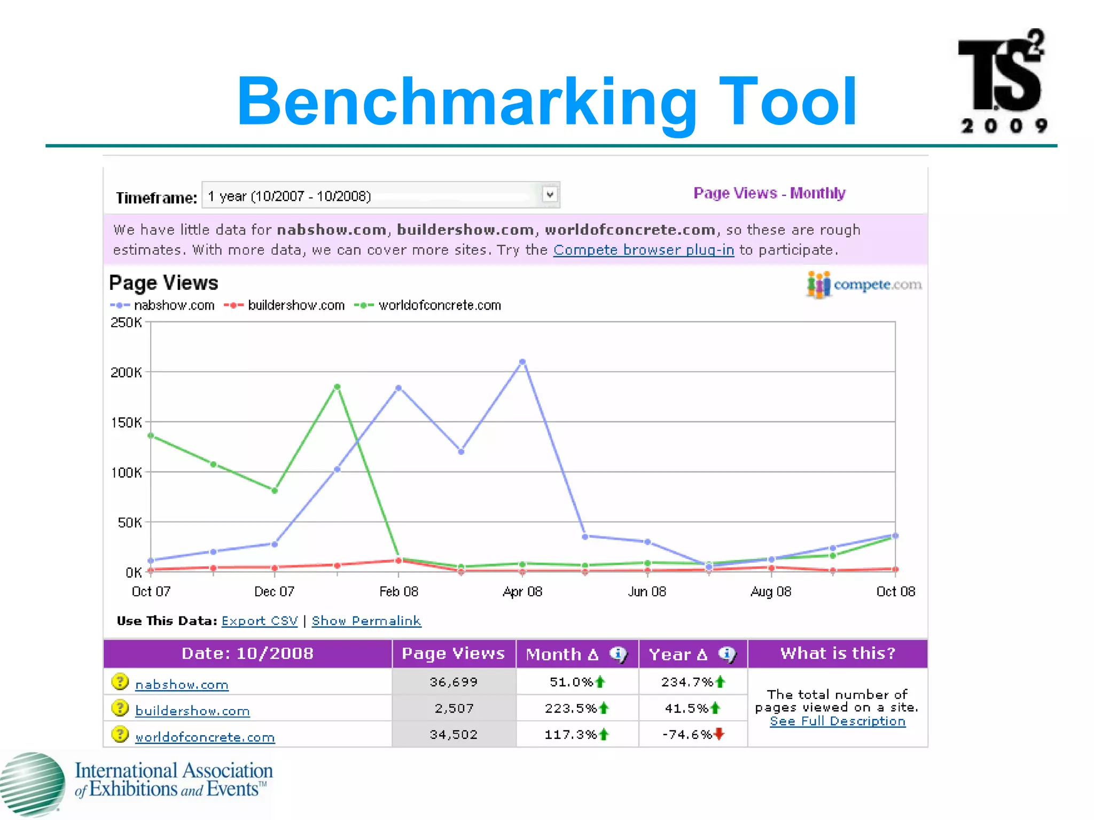This screenshot has height=820, width=1094.
Task: Click the 250K axis label
Action: 126,322
